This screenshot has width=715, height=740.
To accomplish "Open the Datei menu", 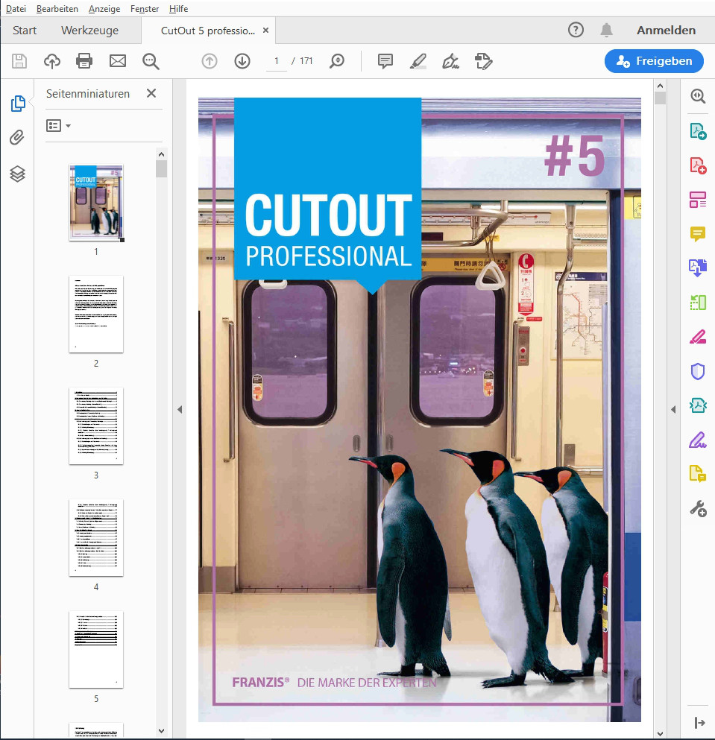I will tap(16, 9).
